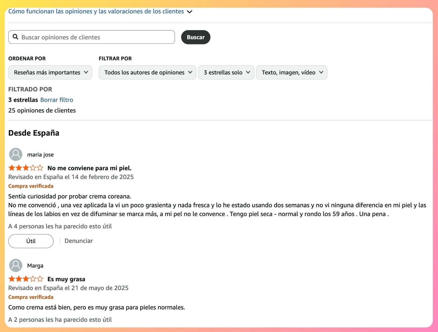Open 'Texto, imagen, vídeo' dropdown
This screenshot has height=332, width=438.
(292, 72)
